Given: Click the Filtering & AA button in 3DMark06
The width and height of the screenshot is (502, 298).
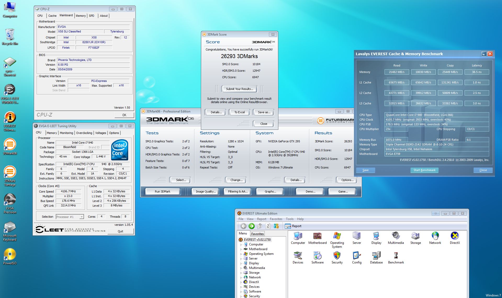Looking at the screenshot, I should pyautogui.click(x=238, y=192).
